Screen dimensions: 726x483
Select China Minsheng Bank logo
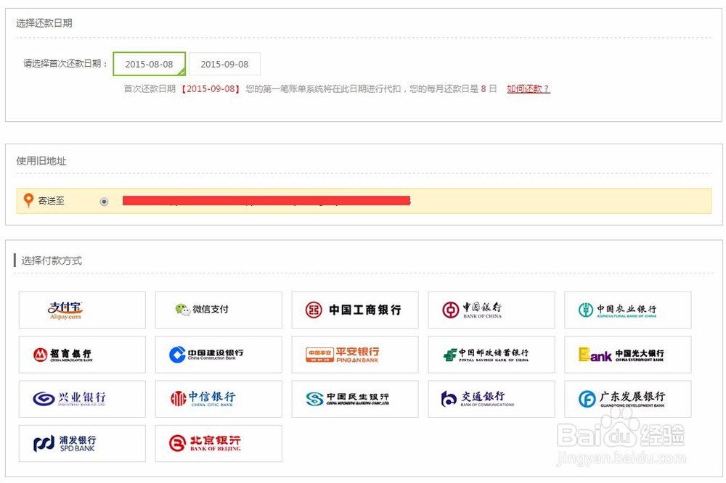(x=354, y=399)
